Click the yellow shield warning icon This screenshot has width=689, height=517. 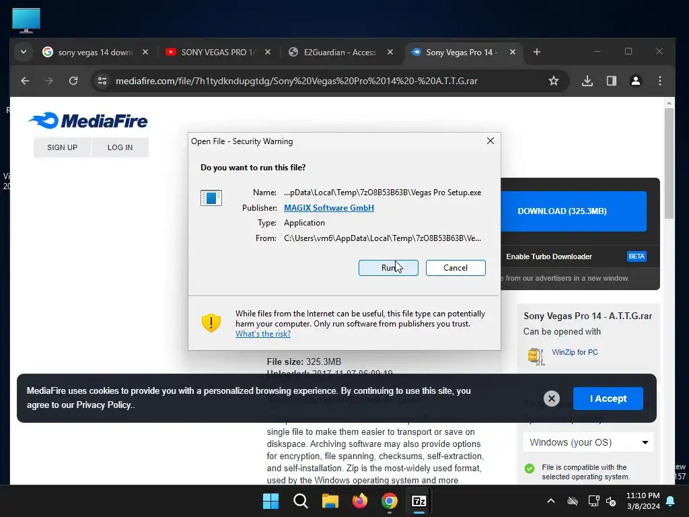pyautogui.click(x=211, y=322)
